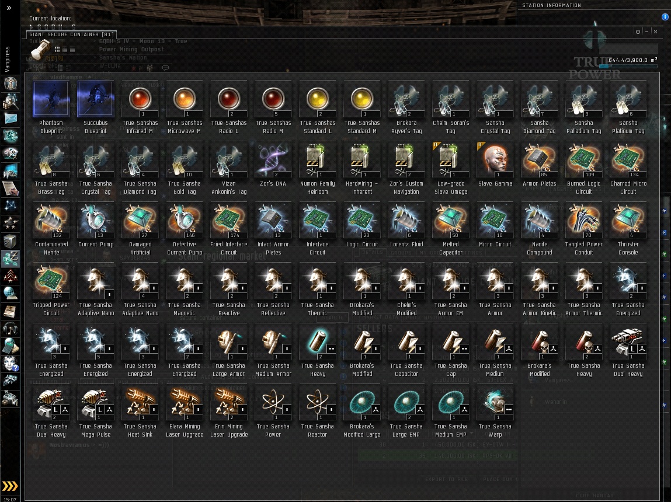Switch container to icon grid view
The width and height of the screenshot is (671, 502).
click(57, 49)
